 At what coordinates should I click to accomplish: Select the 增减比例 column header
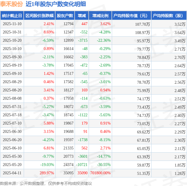tap(100, 16)
